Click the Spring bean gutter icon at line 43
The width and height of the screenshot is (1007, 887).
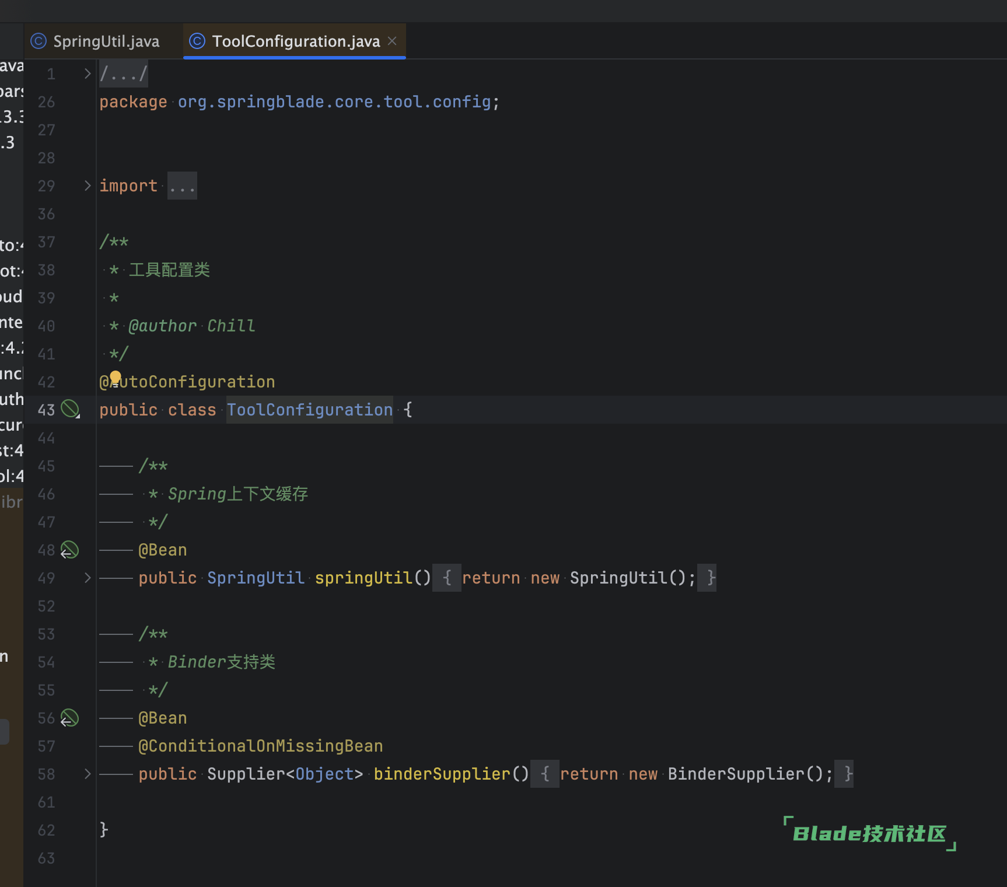pos(71,409)
